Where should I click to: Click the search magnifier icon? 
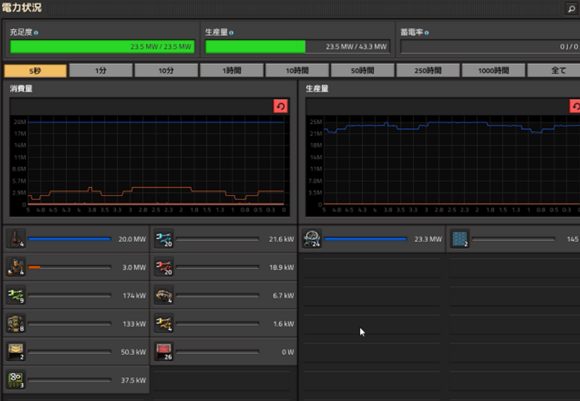(571, 8)
